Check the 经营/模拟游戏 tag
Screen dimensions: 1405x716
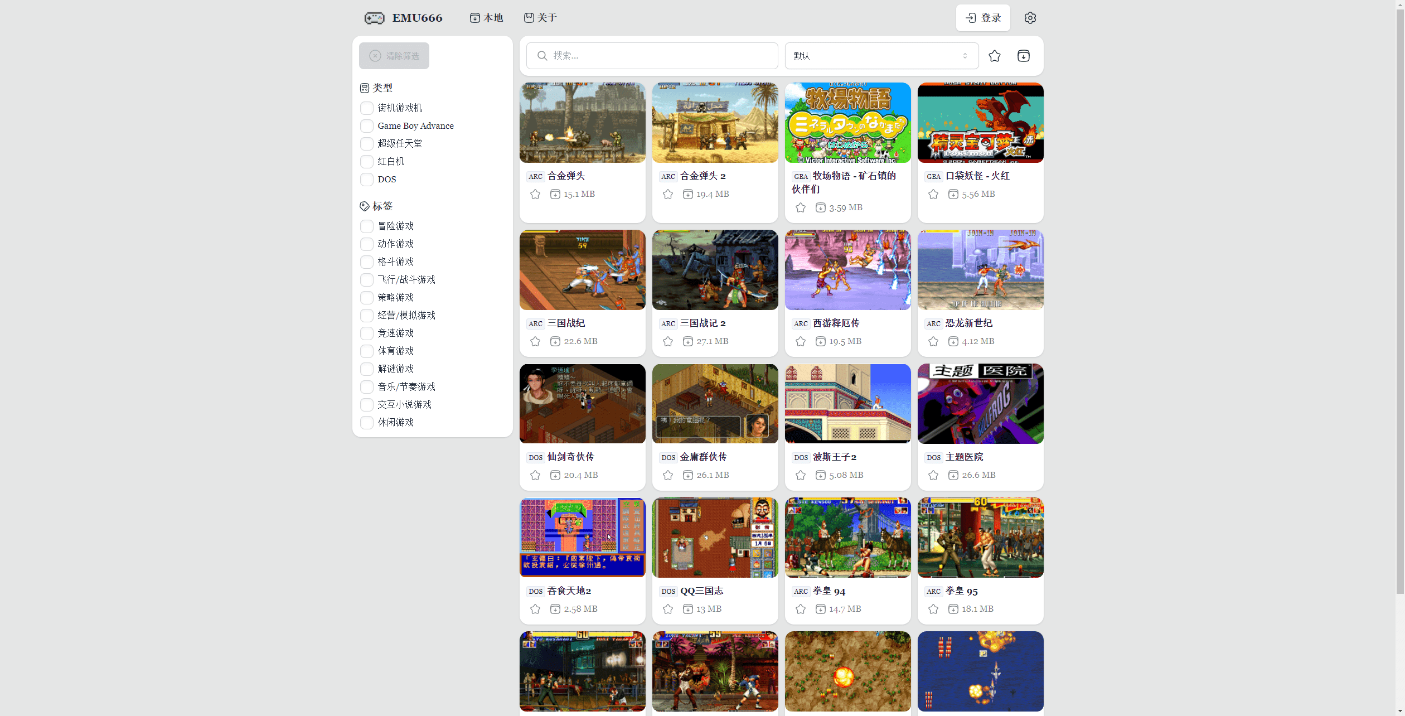pyautogui.click(x=367, y=315)
